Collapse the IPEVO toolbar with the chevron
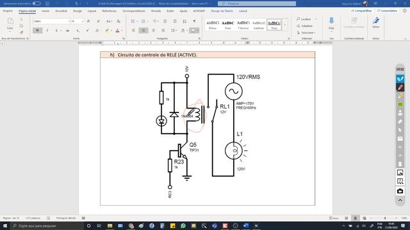410x230 pixels. [x=400, y=201]
